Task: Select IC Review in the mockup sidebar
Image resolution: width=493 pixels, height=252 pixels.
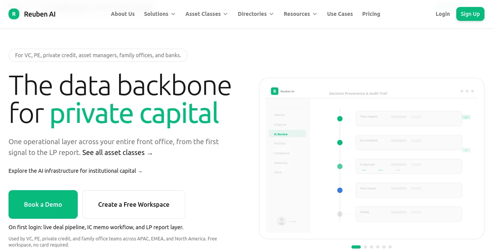Action: 287,134
